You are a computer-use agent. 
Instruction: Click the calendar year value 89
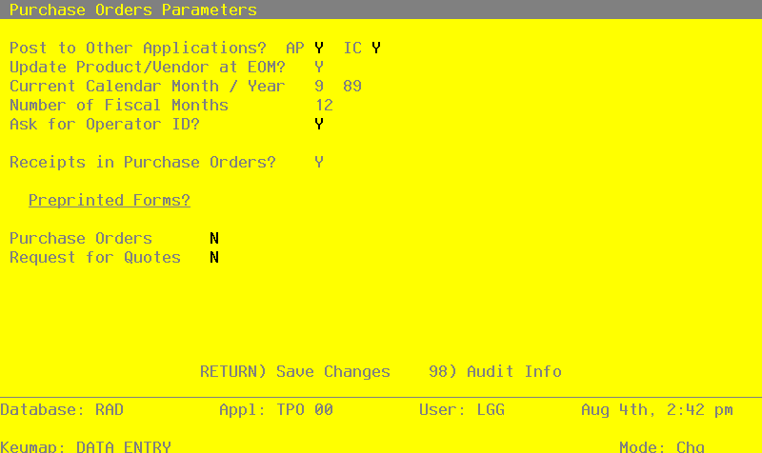click(352, 86)
